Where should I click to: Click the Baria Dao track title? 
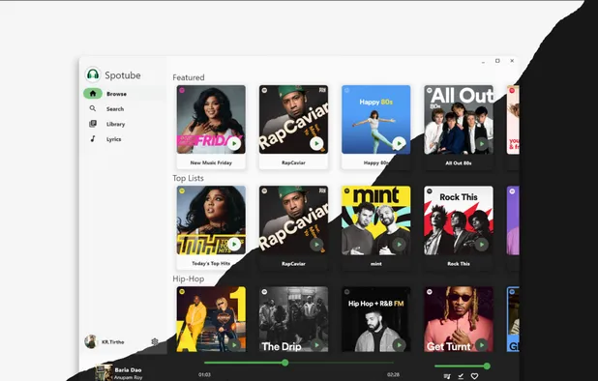[x=128, y=370]
